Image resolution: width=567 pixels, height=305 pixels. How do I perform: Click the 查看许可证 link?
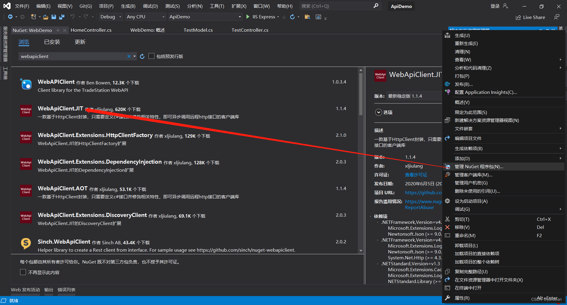point(416,175)
